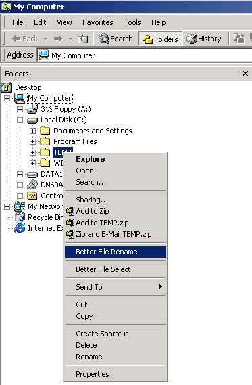The image size is (252, 385).
Task: Click the Back arrow toolbar button
Action: 24,39
